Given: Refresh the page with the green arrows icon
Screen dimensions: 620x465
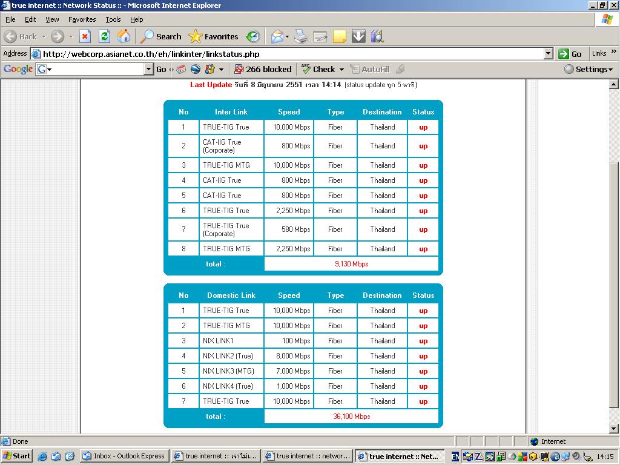Looking at the screenshot, I should click(x=104, y=37).
